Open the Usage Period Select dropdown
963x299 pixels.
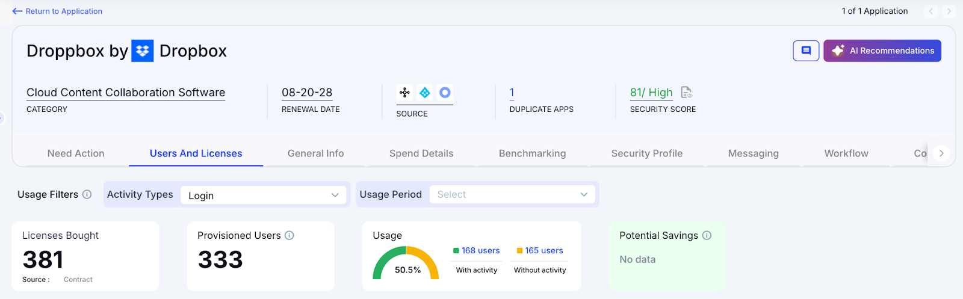coord(512,194)
